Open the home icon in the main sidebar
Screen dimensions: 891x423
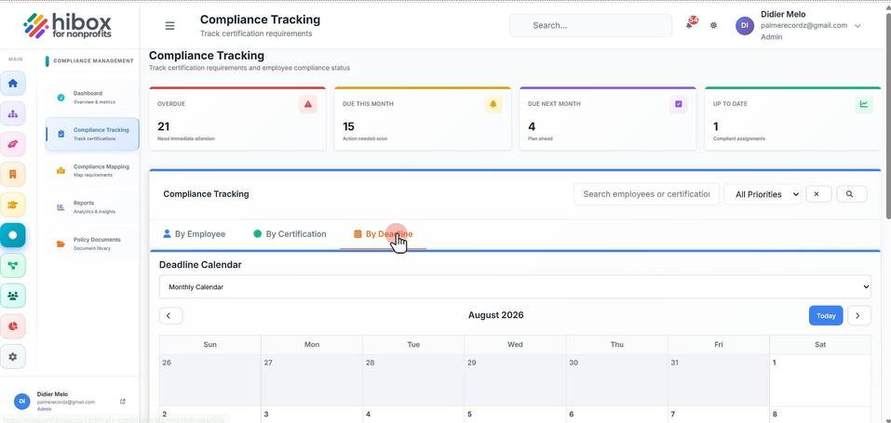[12, 84]
